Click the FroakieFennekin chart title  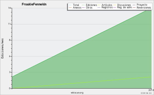[x=34, y=4]
